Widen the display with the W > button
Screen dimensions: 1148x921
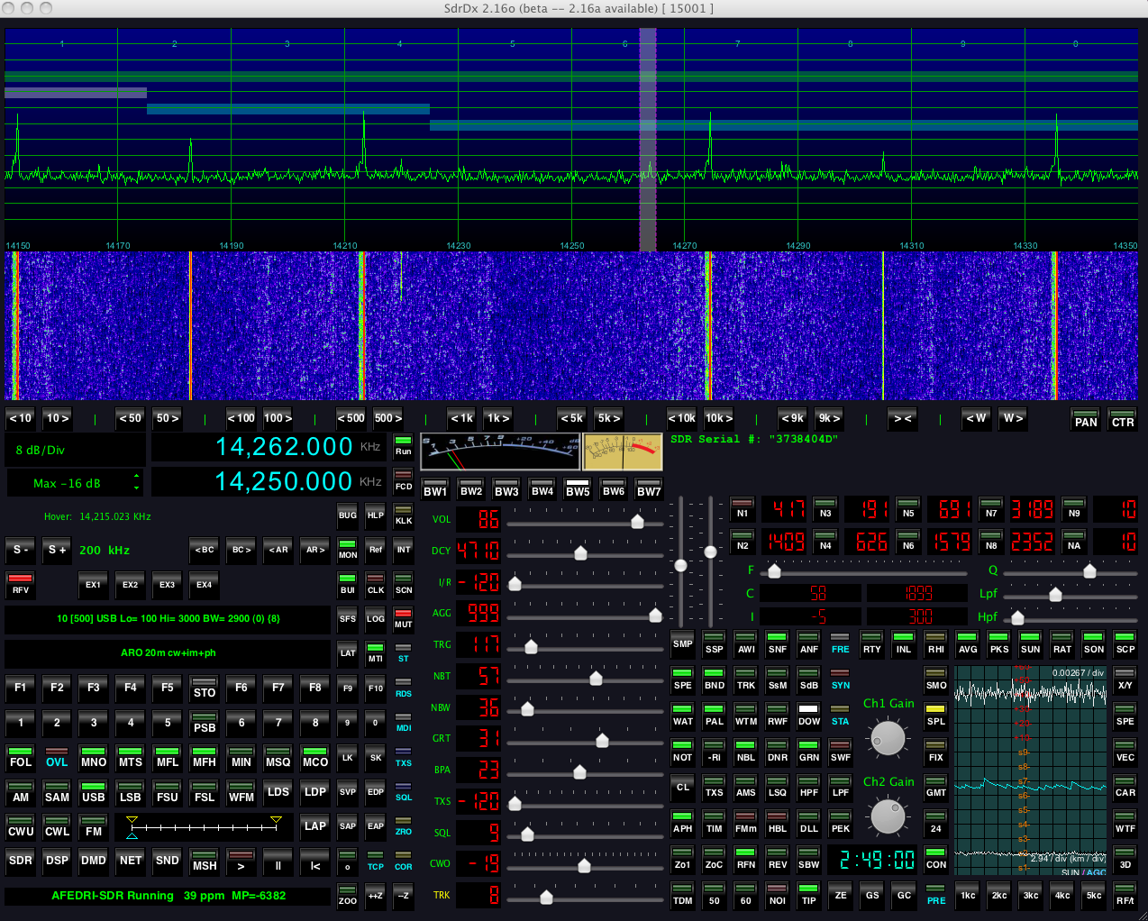[1013, 418]
